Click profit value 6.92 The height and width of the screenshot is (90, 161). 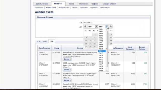click(x=145, y=74)
